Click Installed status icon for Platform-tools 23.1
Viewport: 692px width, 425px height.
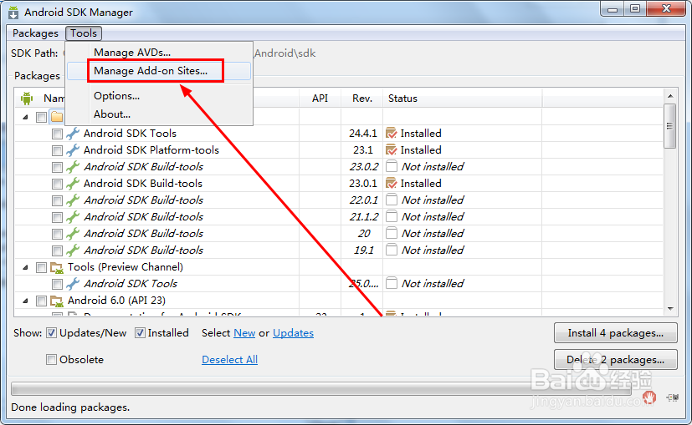click(391, 150)
